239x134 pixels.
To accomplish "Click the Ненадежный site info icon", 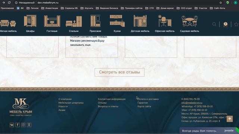I will click(x=16, y=3).
